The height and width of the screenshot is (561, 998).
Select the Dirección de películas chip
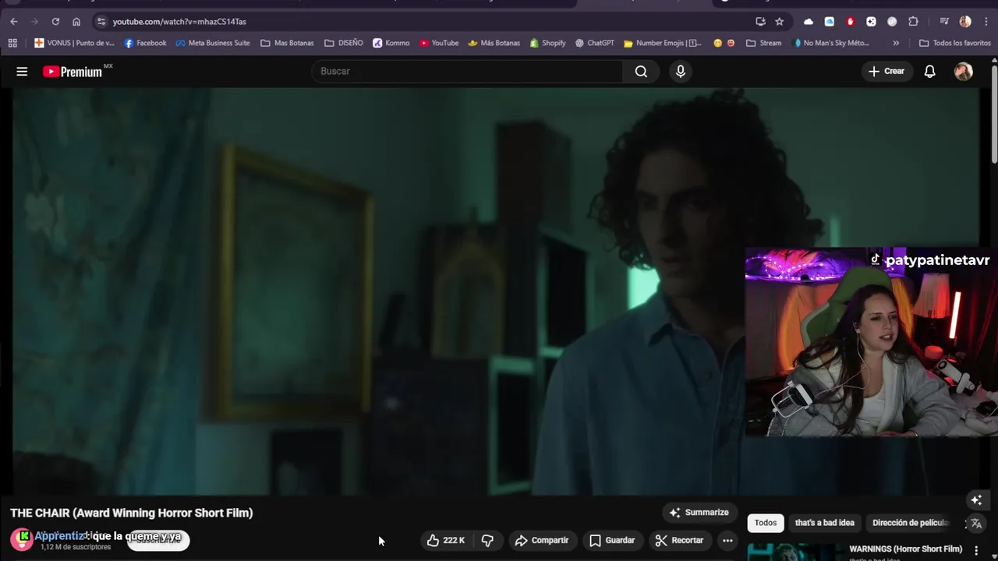(911, 523)
